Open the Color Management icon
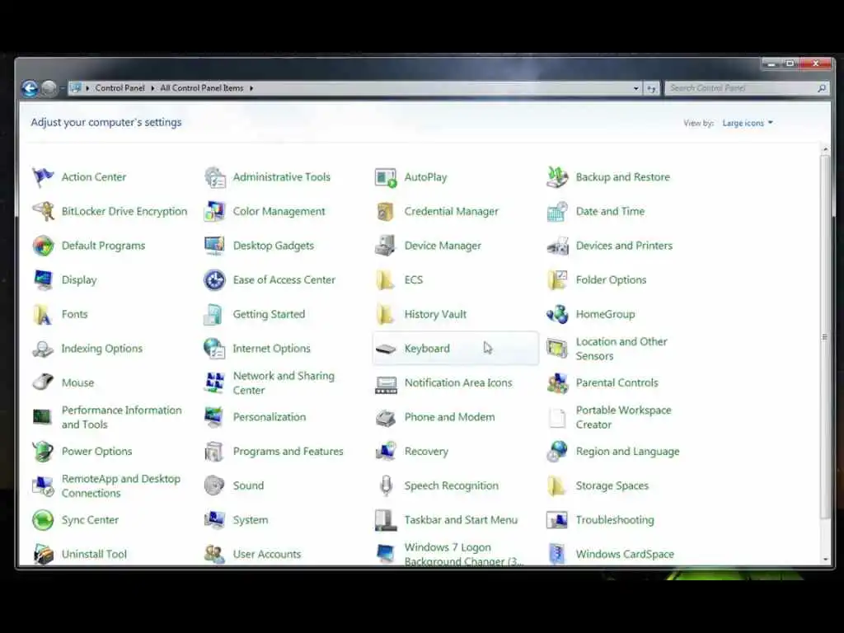The image size is (844, 633). [214, 211]
